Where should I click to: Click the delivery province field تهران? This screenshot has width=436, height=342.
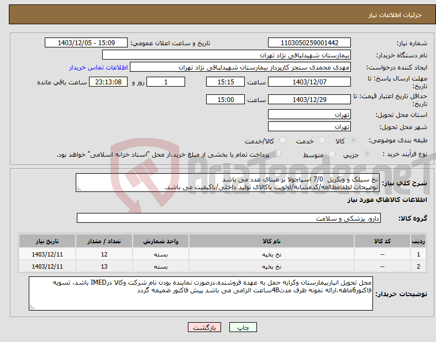tap(309, 114)
